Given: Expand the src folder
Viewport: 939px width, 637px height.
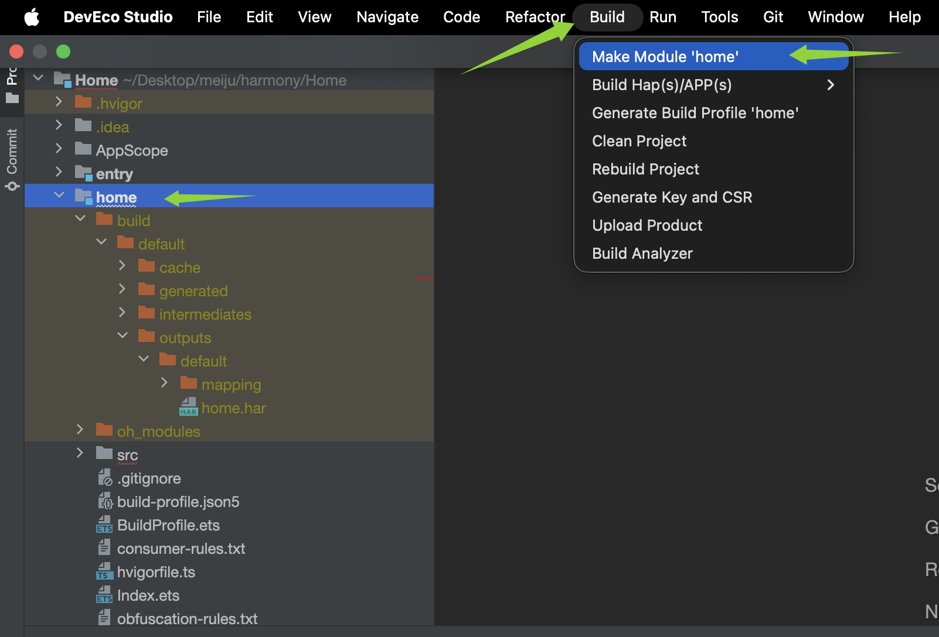Looking at the screenshot, I should pos(80,453).
